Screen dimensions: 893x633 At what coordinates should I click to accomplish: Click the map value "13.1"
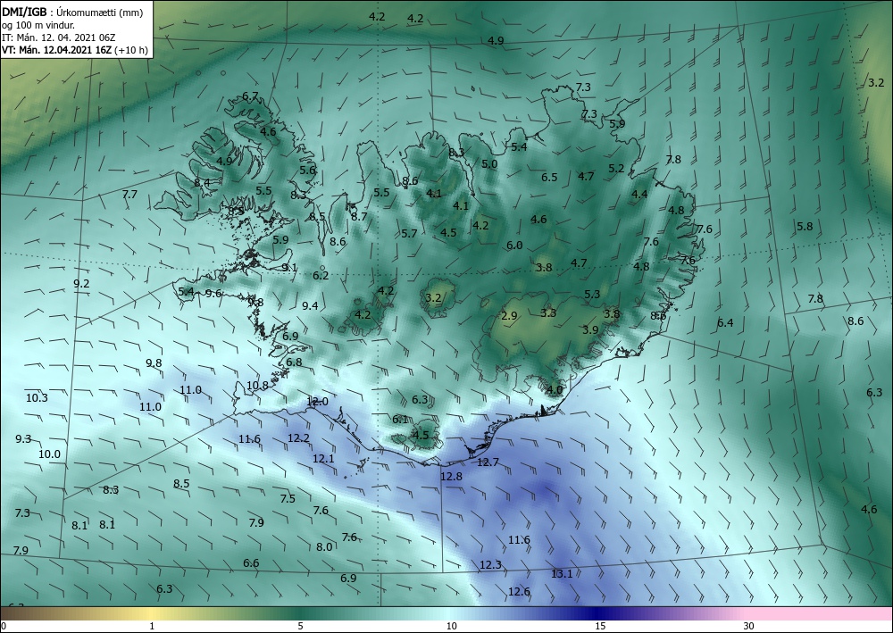point(562,574)
